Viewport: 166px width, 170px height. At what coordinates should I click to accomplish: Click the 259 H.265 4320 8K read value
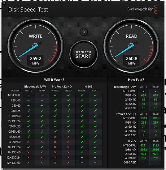point(155,158)
